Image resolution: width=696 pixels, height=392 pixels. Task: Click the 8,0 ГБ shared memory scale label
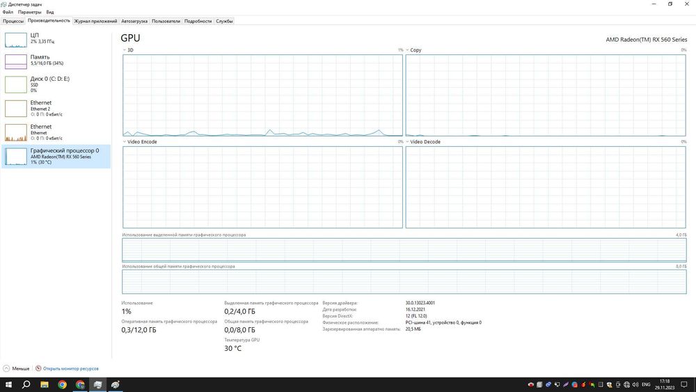pos(681,267)
